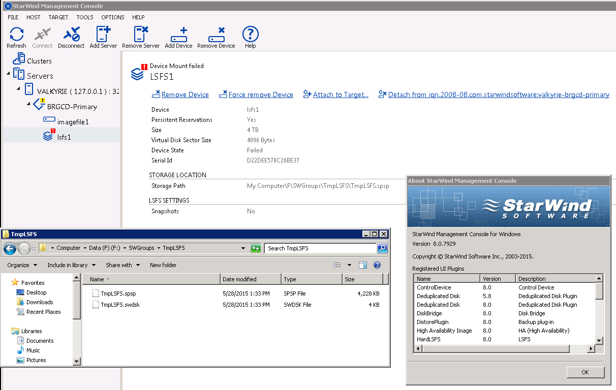Click the Search TmpLSFS input field

(321, 248)
